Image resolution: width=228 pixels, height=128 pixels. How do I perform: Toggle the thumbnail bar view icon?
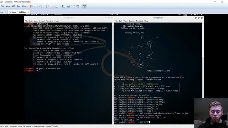click(68, 6)
